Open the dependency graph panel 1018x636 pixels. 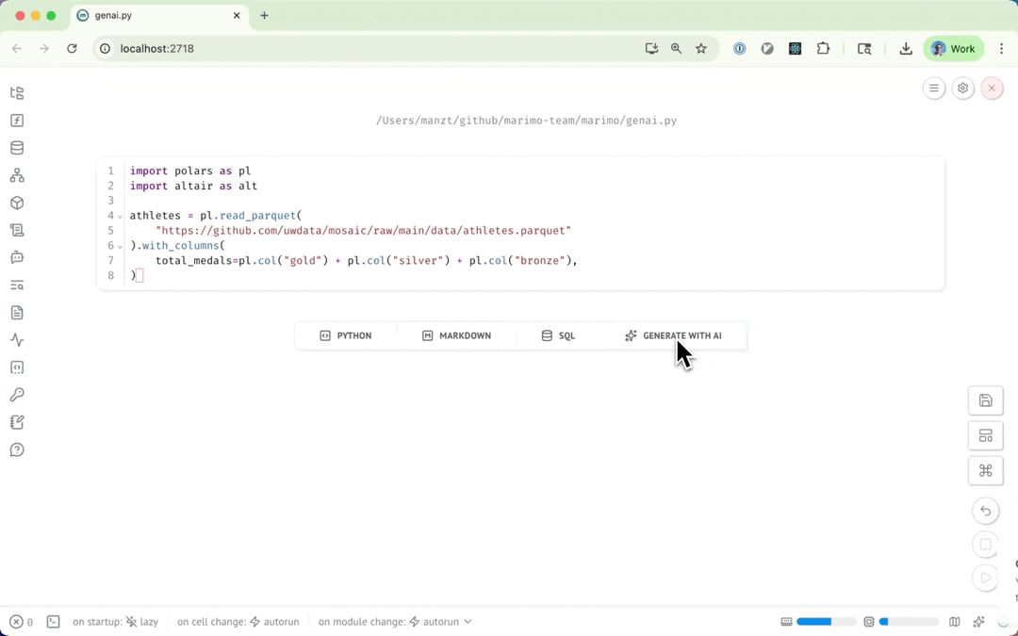tap(17, 175)
